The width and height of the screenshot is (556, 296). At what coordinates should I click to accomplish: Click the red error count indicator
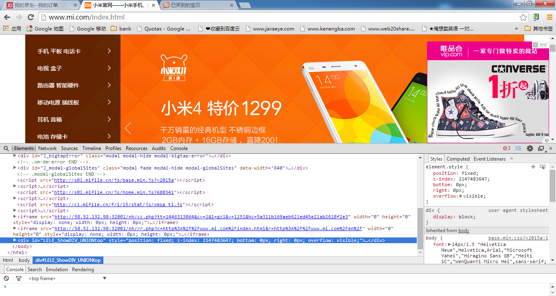[x=506, y=148]
